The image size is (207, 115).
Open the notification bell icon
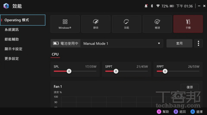point(146,6)
